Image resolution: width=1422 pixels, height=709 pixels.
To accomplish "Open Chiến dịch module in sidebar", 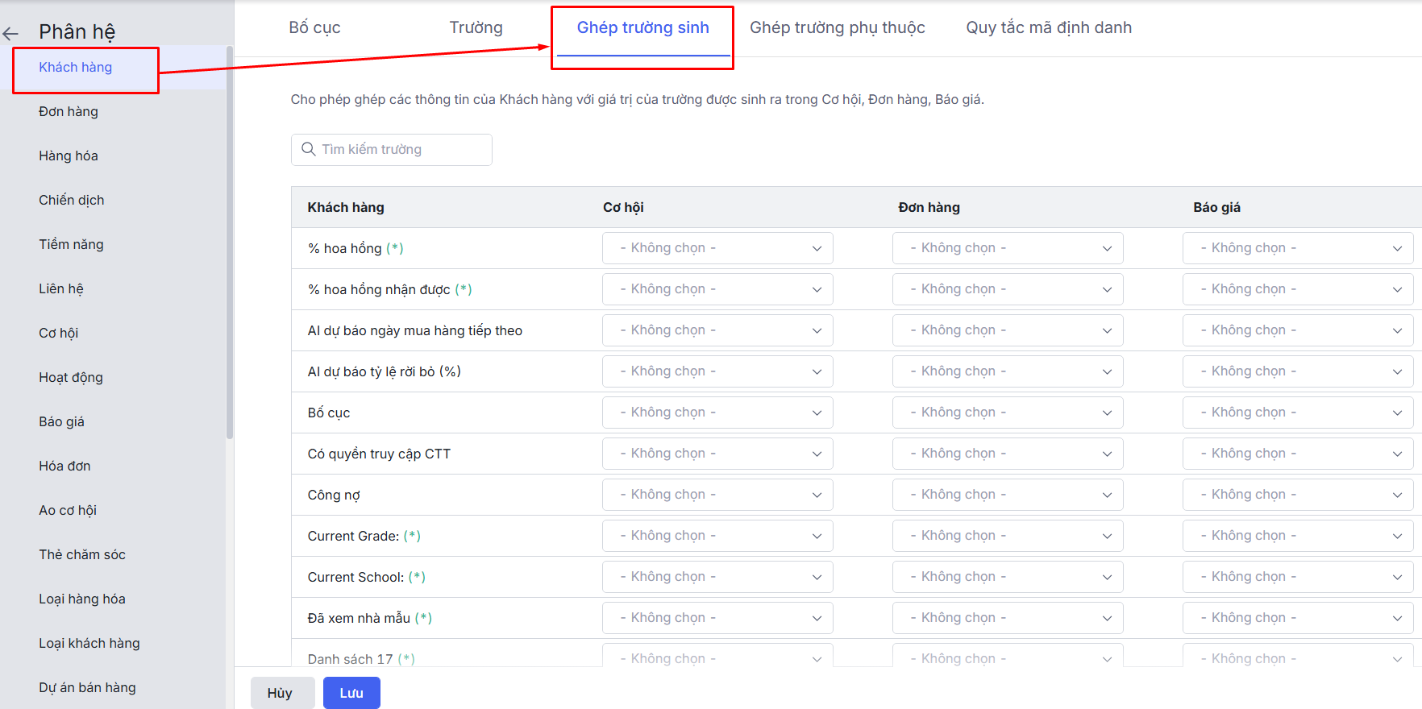I will point(72,200).
